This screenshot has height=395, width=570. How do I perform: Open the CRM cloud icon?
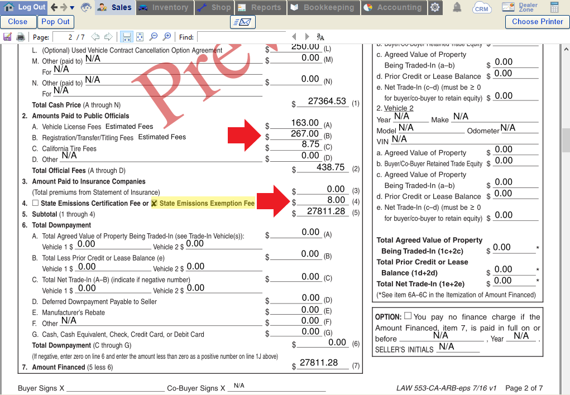click(481, 8)
